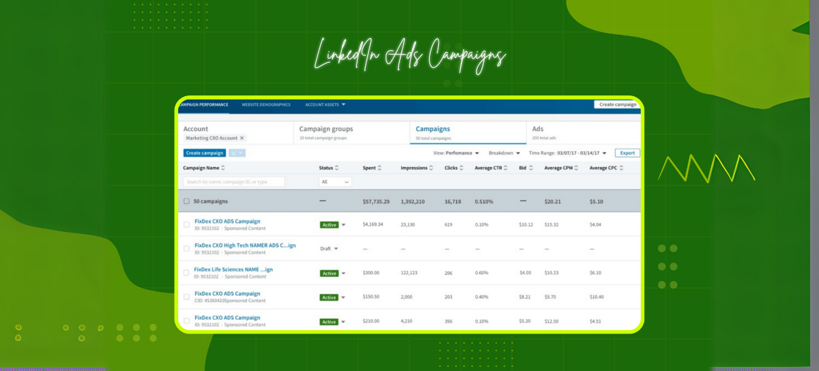Click the $10.40 average CPC cell
This screenshot has width=819, height=371.
click(597, 297)
